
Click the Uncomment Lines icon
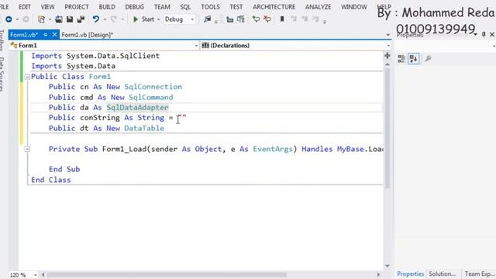[x=267, y=19]
